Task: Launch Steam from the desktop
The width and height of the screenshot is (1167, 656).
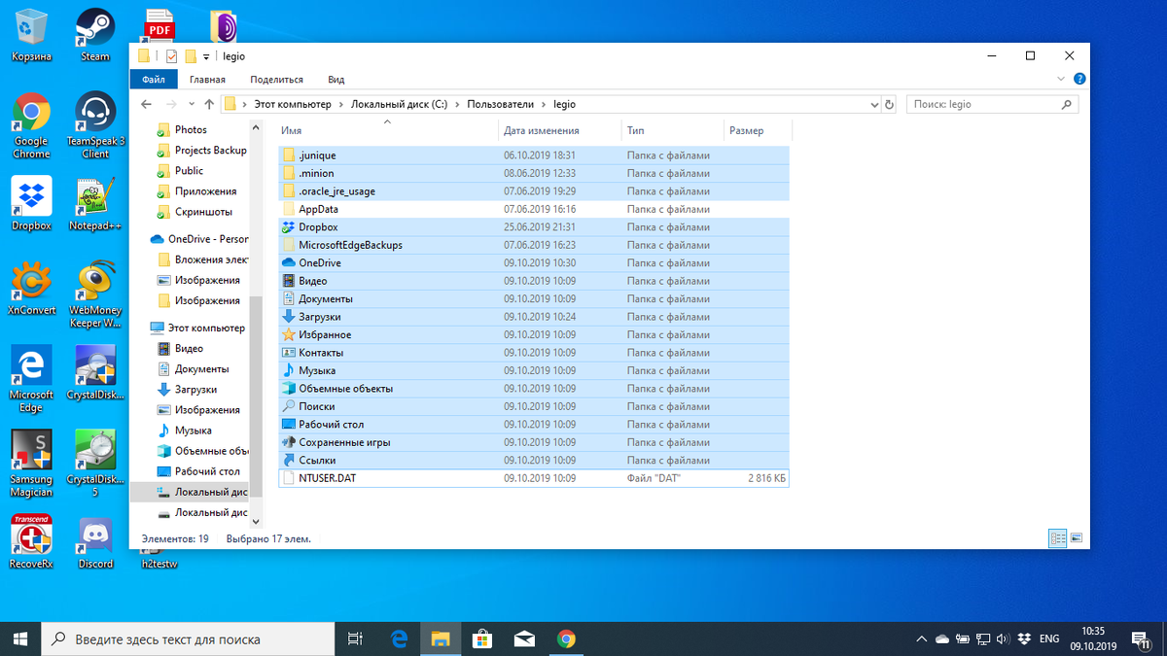Action: [x=95, y=35]
